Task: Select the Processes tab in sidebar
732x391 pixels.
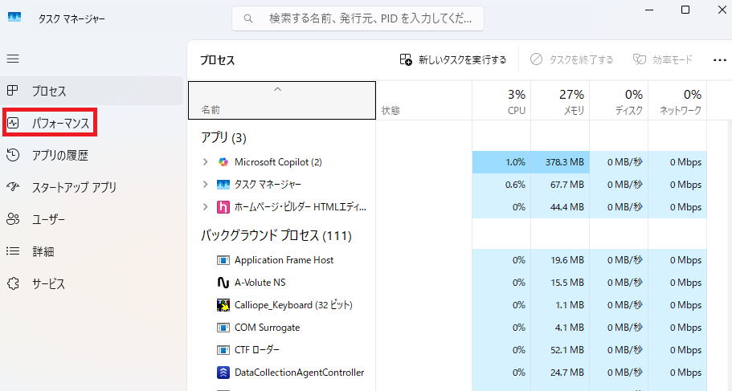Action: pyautogui.click(x=50, y=92)
